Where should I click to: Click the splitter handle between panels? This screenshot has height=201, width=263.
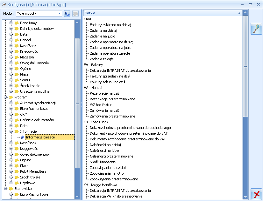tap(82, 105)
